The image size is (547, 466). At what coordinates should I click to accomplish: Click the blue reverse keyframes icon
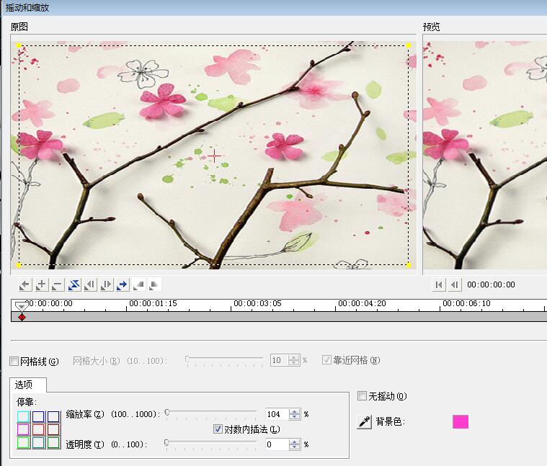click(74, 284)
